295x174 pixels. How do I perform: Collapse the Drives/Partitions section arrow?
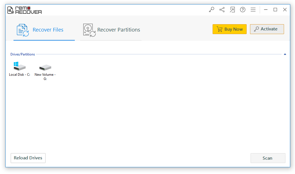pyautogui.click(x=285, y=54)
